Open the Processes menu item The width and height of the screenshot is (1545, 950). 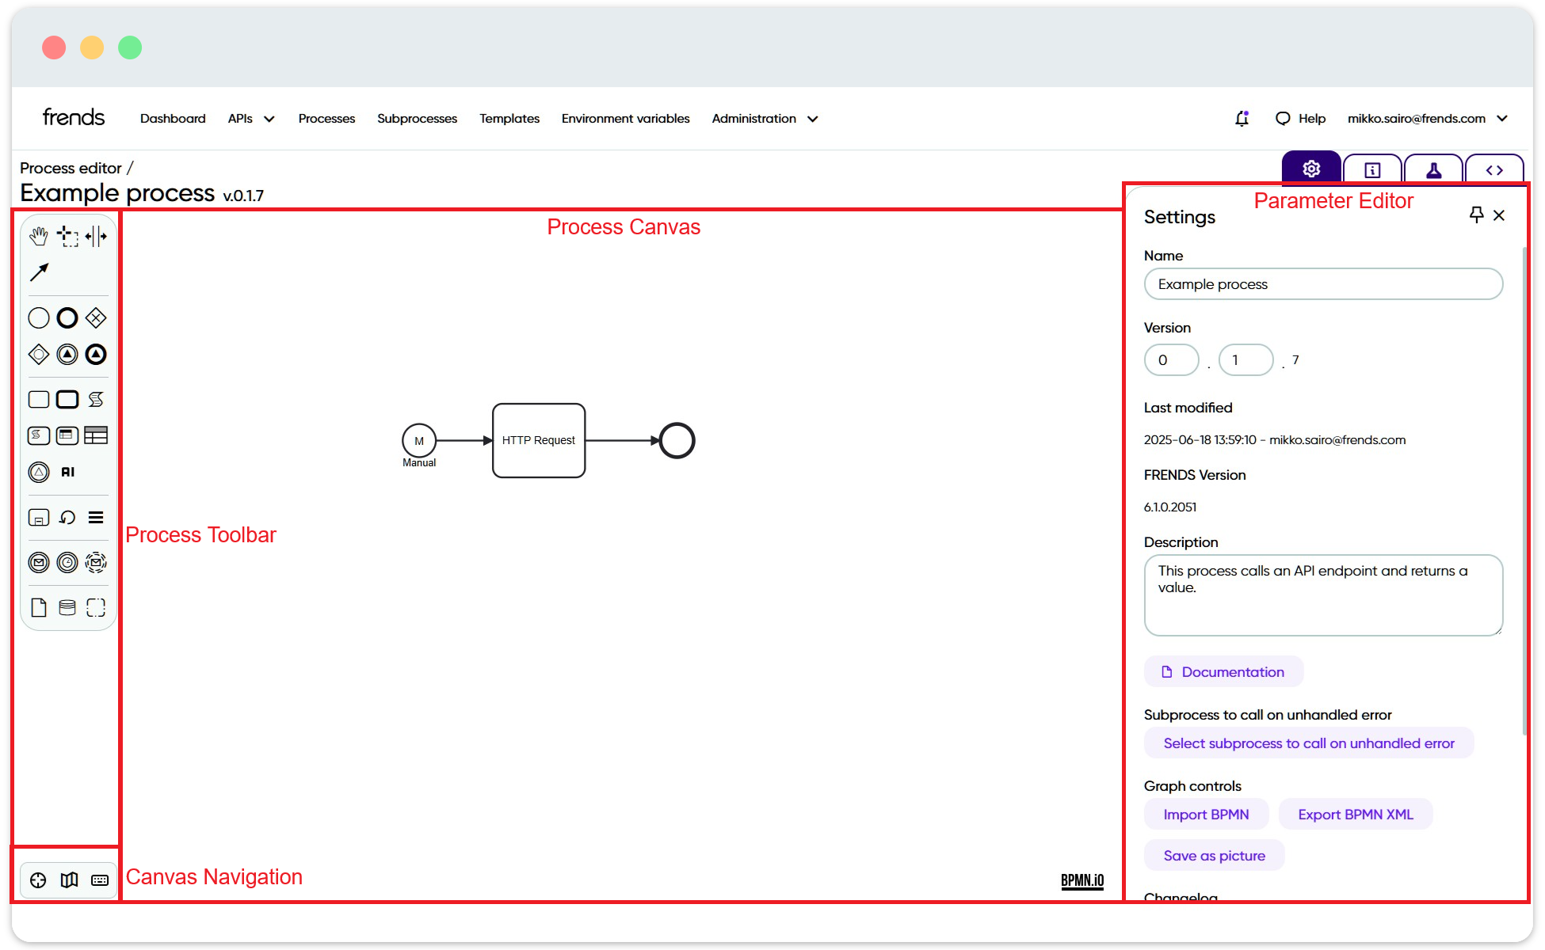click(326, 118)
